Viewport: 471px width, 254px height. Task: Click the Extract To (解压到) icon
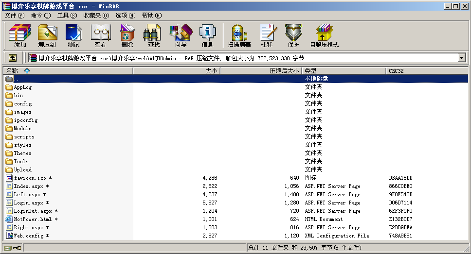47,36
